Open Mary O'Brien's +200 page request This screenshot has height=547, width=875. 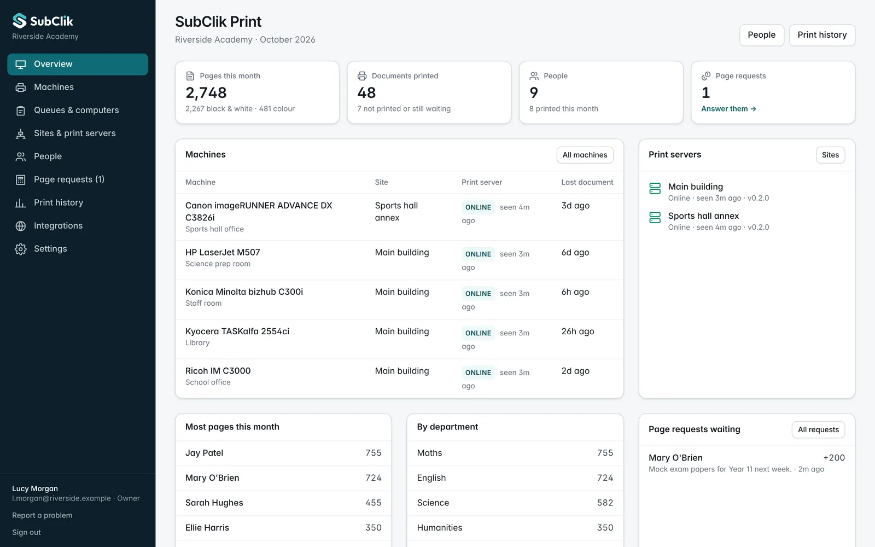747,463
